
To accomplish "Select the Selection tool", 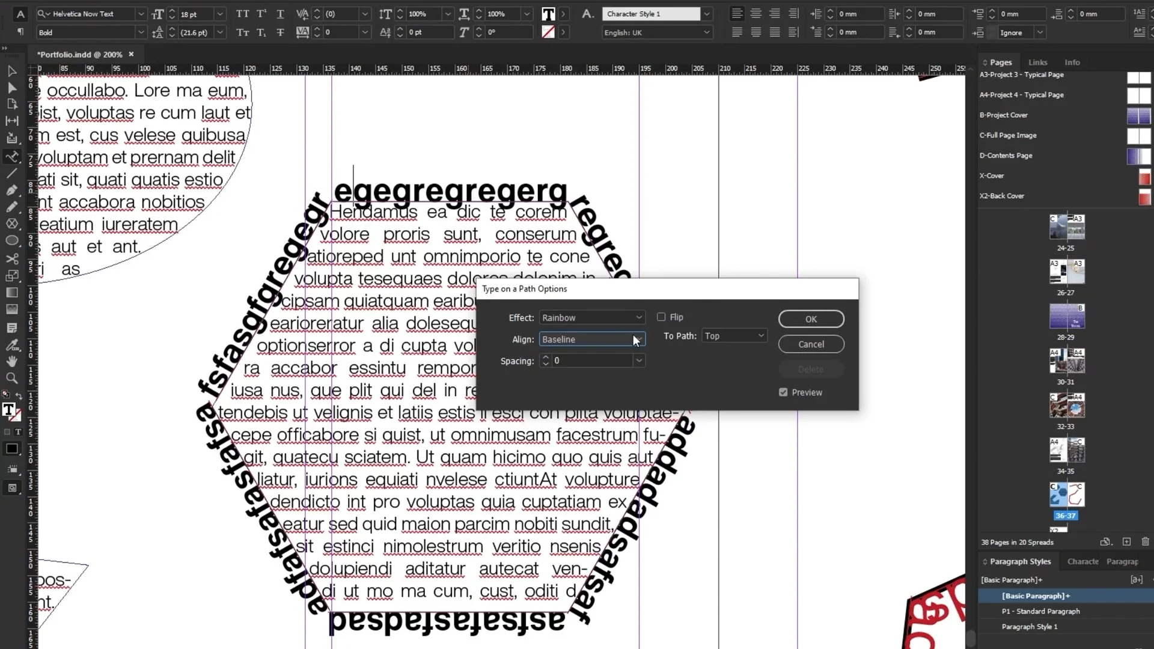I will 11,71.
